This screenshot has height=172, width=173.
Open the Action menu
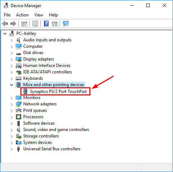pyautogui.click(x=22, y=15)
